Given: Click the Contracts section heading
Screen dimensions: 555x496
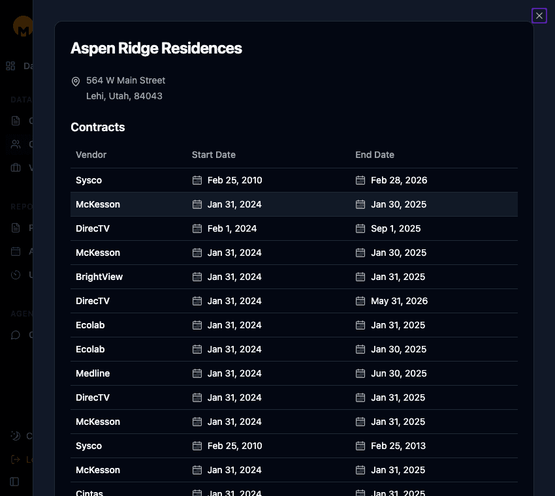Looking at the screenshot, I should pos(98,127).
